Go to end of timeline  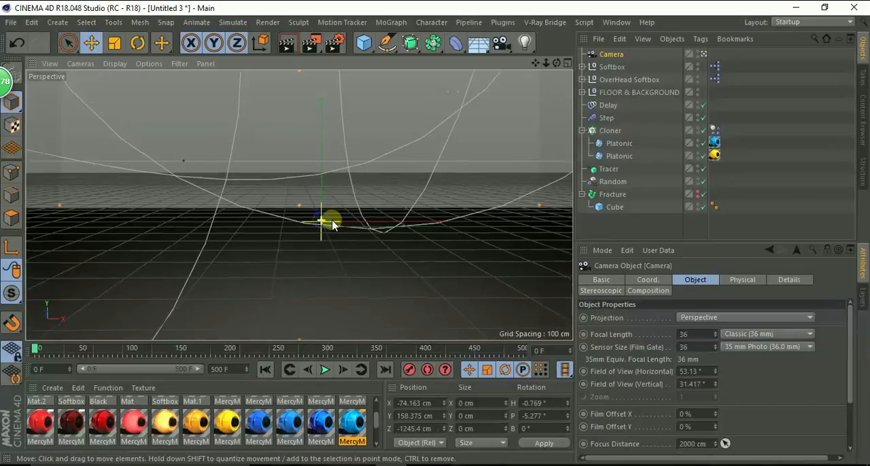coord(385,370)
